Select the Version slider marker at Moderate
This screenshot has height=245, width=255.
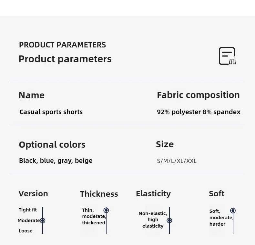43,220
